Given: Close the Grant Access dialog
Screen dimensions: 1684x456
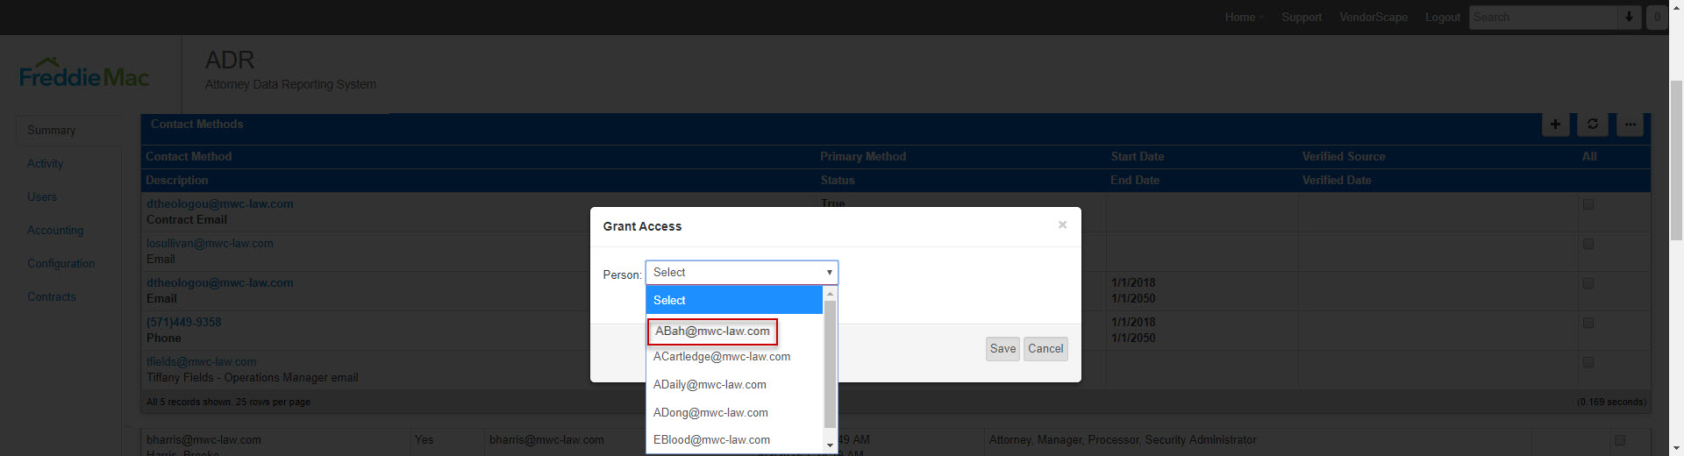Looking at the screenshot, I should [x=1062, y=225].
